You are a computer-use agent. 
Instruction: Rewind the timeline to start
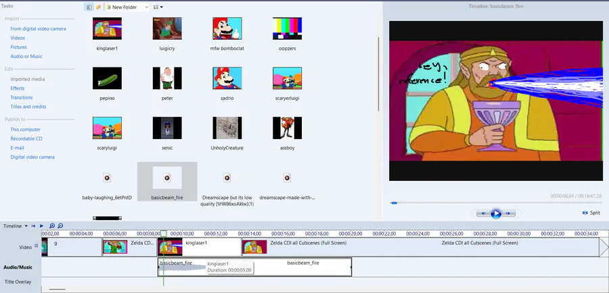click(x=34, y=226)
